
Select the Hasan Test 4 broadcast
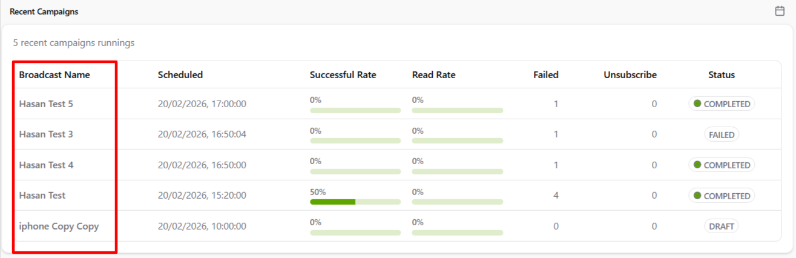46,165
